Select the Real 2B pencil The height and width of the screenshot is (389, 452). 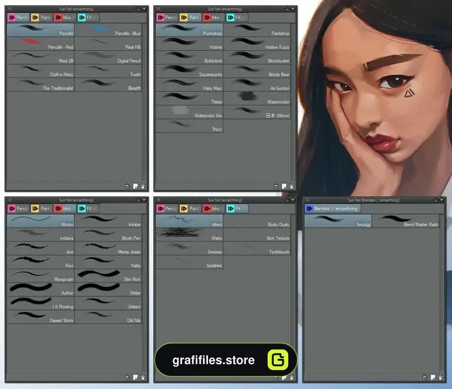(x=41, y=57)
